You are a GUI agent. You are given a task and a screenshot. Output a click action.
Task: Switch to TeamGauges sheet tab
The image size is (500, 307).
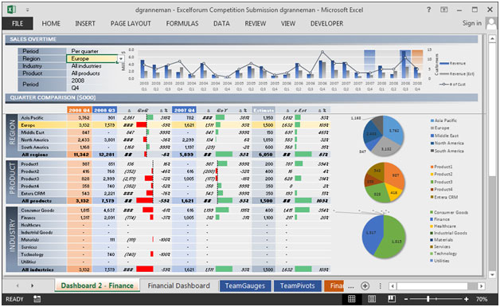pos(245,286)
